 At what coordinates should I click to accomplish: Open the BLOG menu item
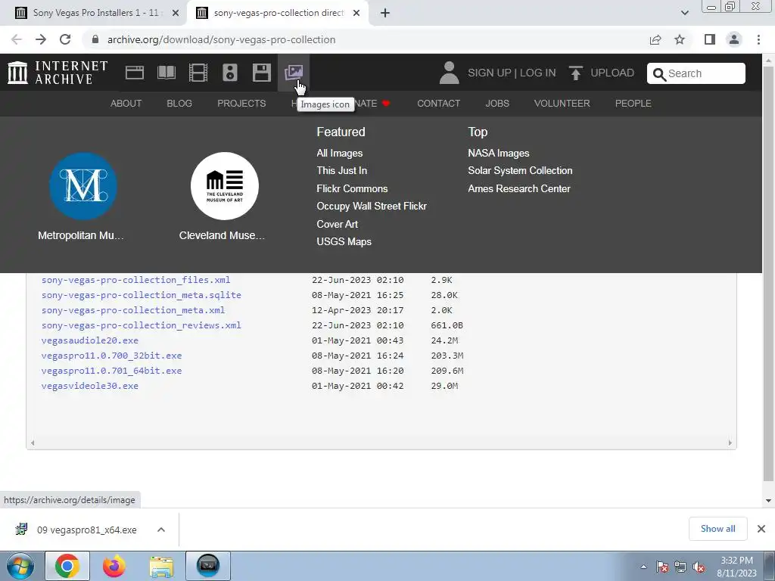pos(179,104)
